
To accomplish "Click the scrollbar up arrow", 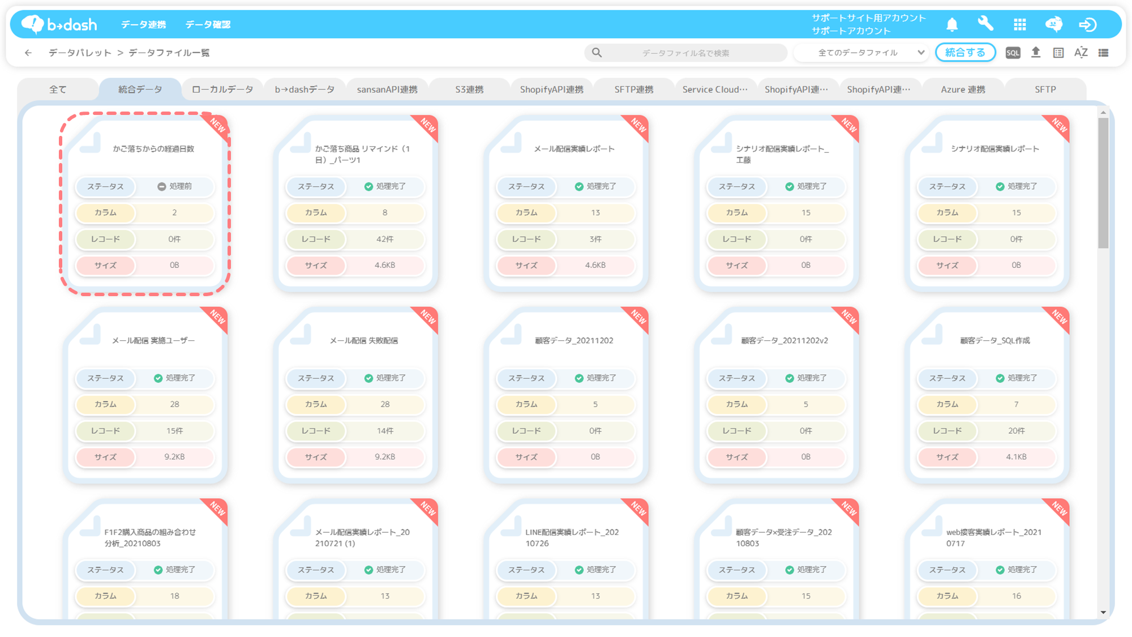I will pos(1103,113).
